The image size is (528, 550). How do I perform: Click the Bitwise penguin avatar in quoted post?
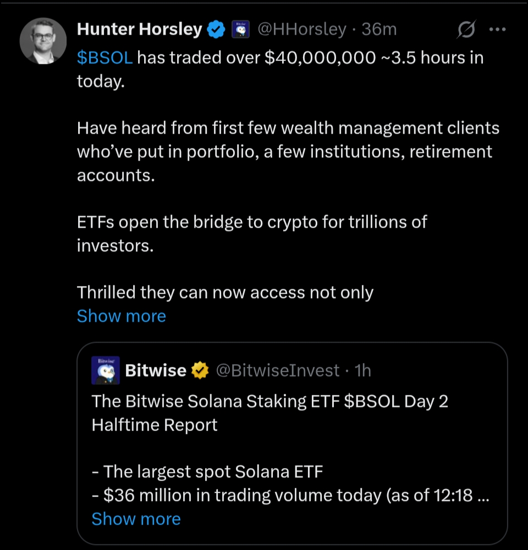click(105, 370)
